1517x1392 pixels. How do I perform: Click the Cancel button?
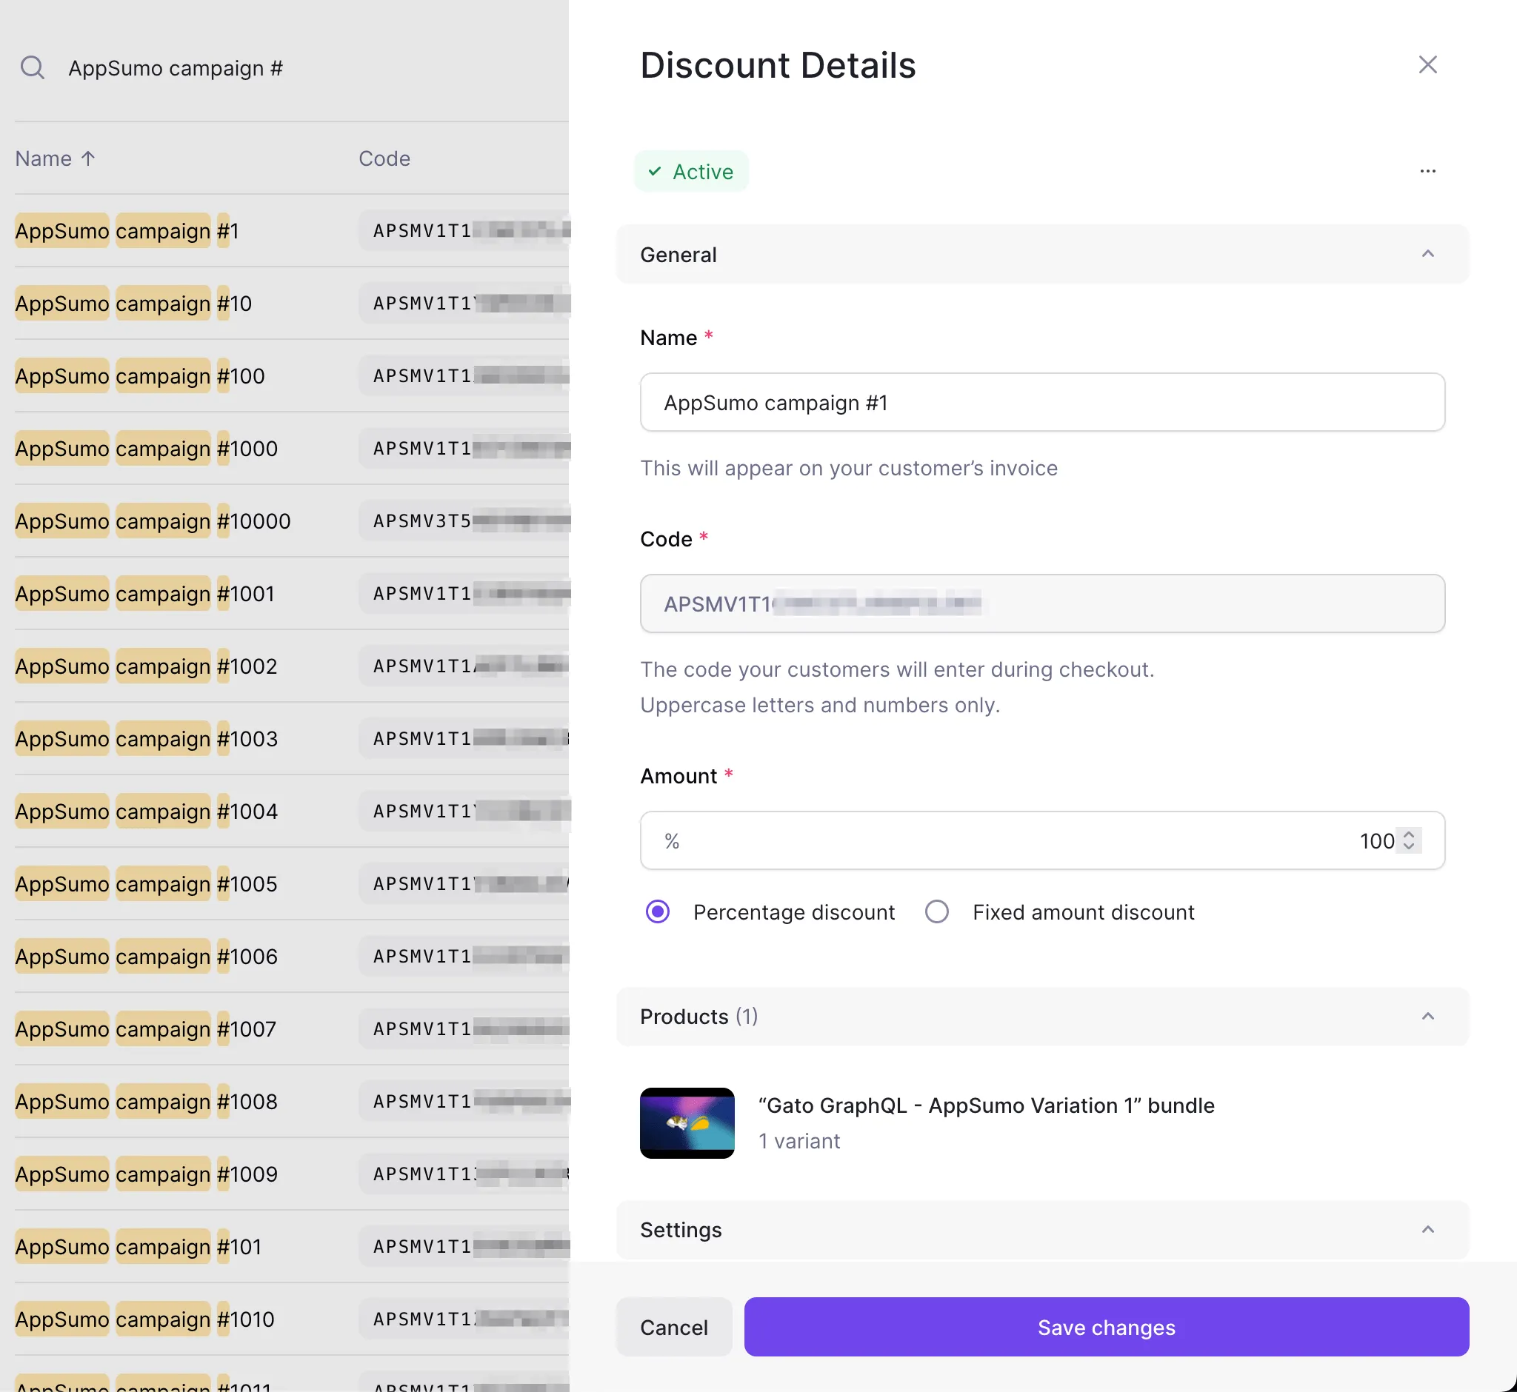point(674,1328)
